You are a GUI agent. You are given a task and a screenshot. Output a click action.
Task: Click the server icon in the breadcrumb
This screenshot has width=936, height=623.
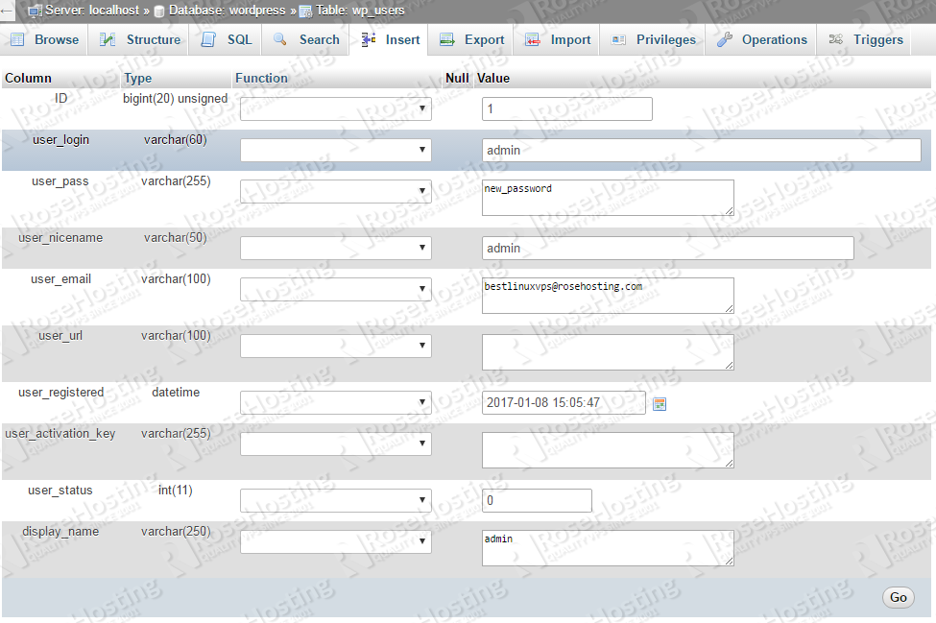click(x=36, y=11)
